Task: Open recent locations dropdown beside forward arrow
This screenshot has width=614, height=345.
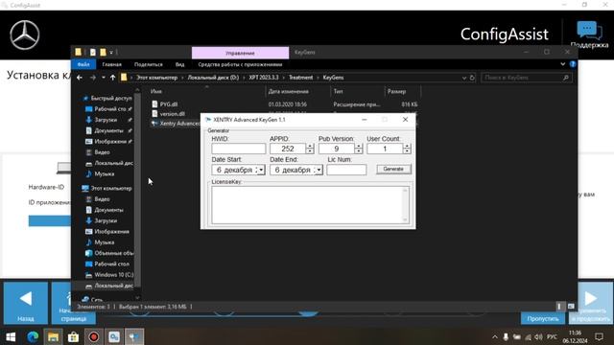Action: click(x=103, y=78)
